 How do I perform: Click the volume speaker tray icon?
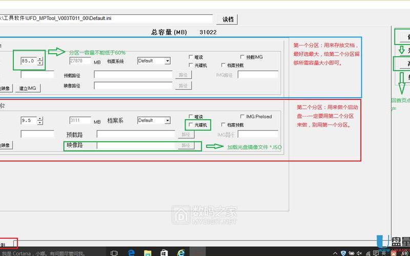coord(360,253)
